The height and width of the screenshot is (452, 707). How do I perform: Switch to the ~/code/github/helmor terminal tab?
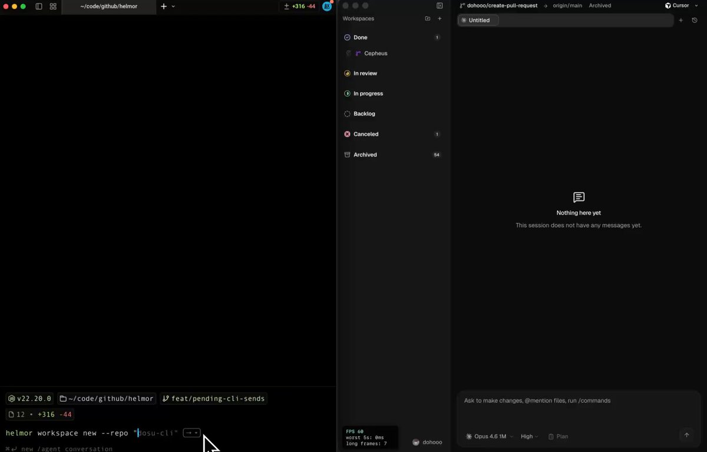click(x=108, y=6)
